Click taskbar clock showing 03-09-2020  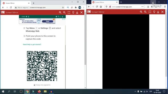[x=157, y=91]
